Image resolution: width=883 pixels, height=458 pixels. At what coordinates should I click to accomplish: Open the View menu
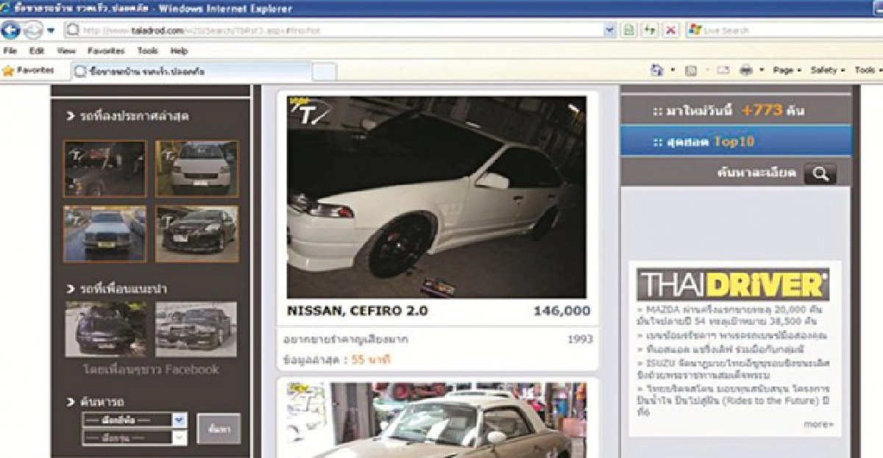point(66,51)
